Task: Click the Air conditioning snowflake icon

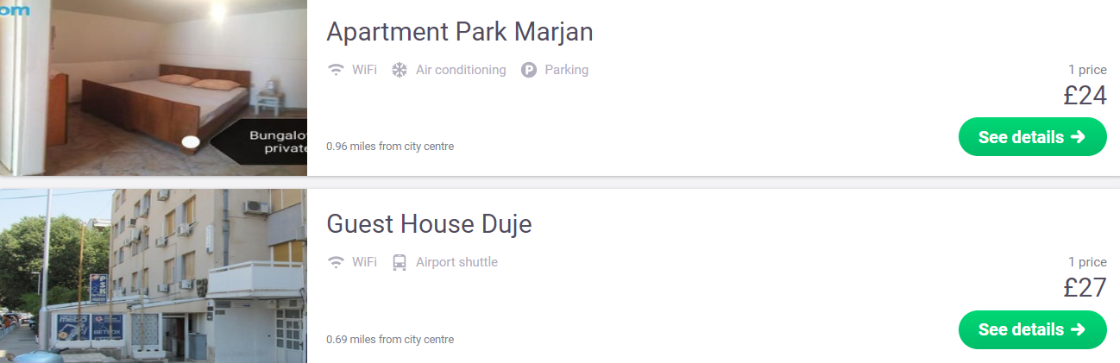Action: pos(400,70)
